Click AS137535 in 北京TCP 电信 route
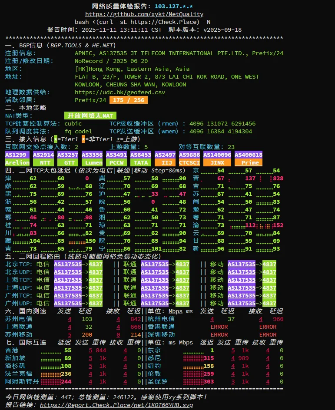 tap(68, 264)
